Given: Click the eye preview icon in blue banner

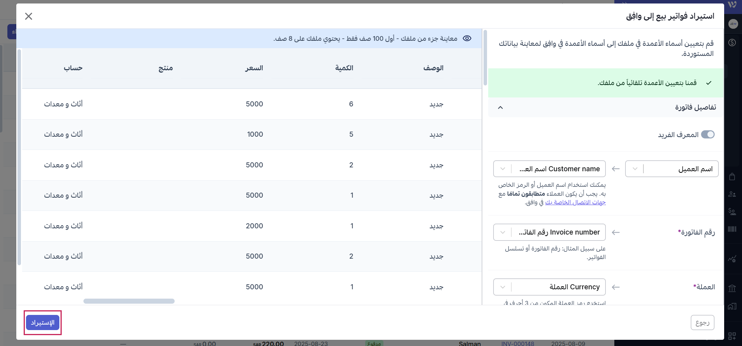Looking at the screenshot, I should coord(467,38).
